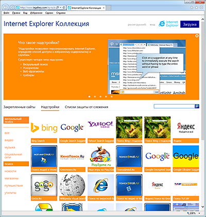The image size is (206, 217).
Task: Open the Yahoo! Search Suggest tile
Action: point(100,130)
